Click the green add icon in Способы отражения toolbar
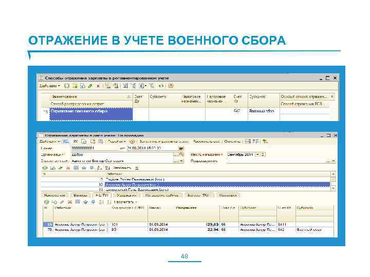This screenshot has height=277, width=370. click(x=67, y=86)
